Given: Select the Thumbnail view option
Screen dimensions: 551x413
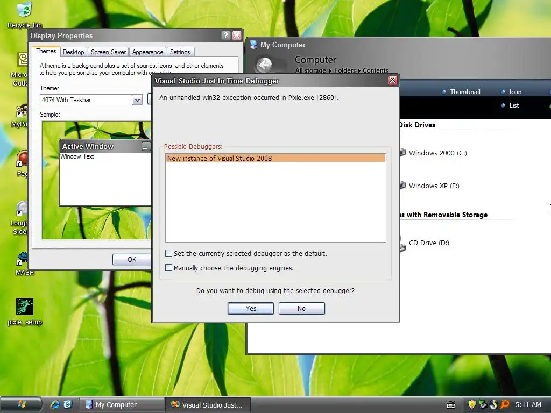Looking at the screenshot, I should [x=461, y=91].
